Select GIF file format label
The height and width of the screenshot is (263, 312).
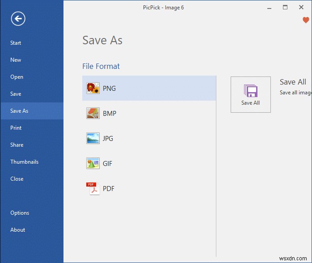click(x=107, y=163)
